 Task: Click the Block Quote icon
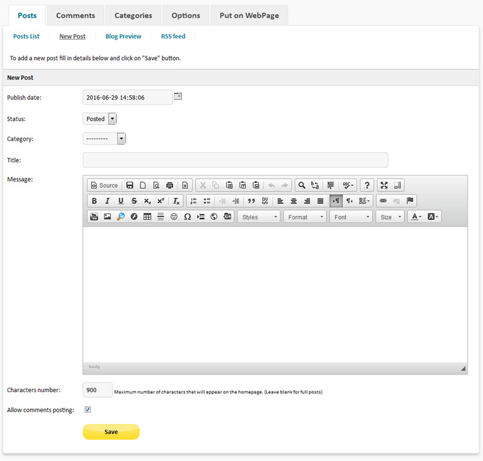(x=252, y=201)
